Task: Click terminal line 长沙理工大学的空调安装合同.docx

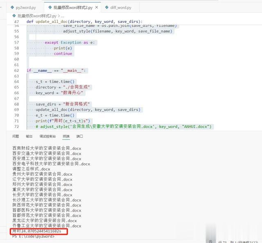Action: pyautogui.click(x=47, y=200)
